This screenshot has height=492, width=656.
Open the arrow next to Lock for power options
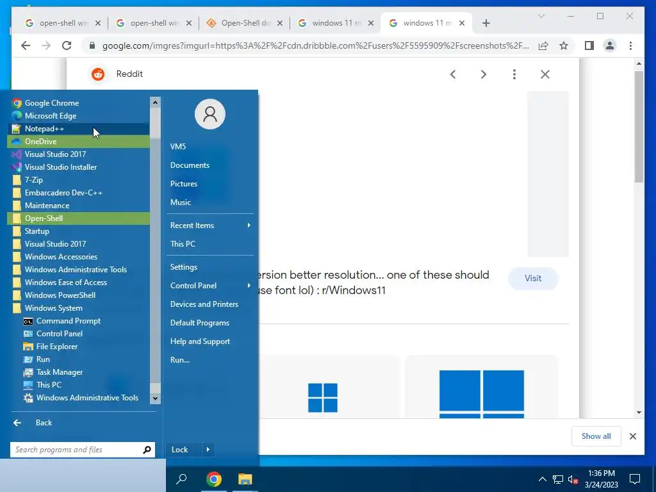[208, 450]
